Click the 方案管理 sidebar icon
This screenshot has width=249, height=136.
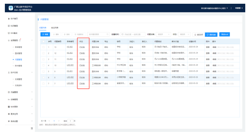[x=9, y=92]
